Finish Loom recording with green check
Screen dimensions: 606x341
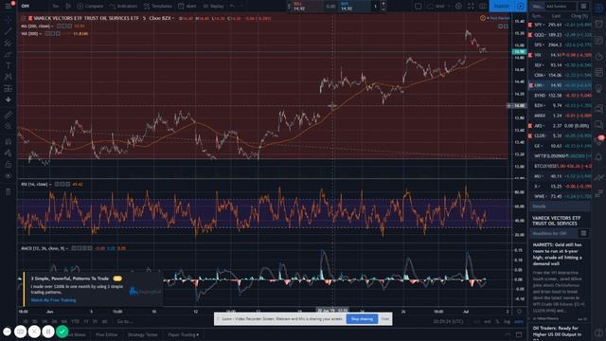[x=62, y=332]
